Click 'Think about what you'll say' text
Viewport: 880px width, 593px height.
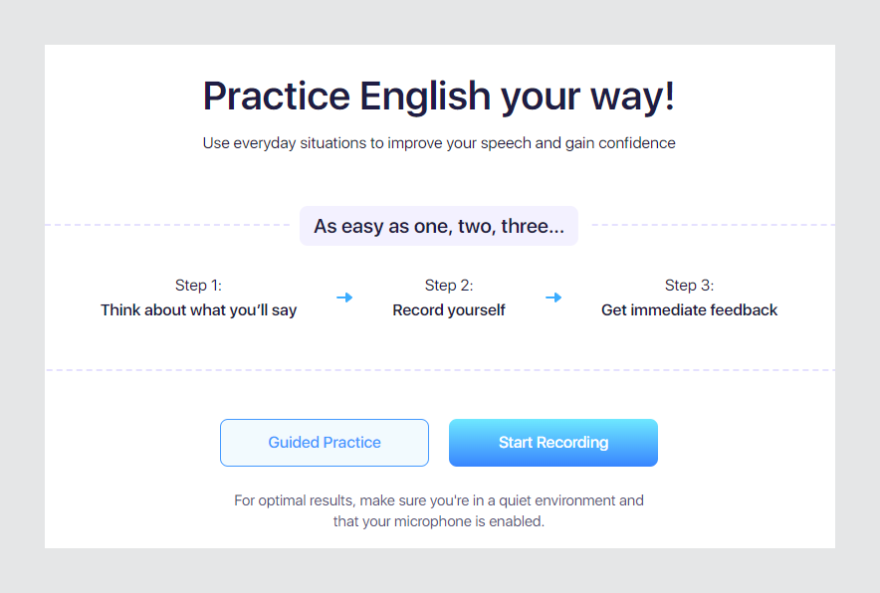pyautogui.click(x=199, y=310)
